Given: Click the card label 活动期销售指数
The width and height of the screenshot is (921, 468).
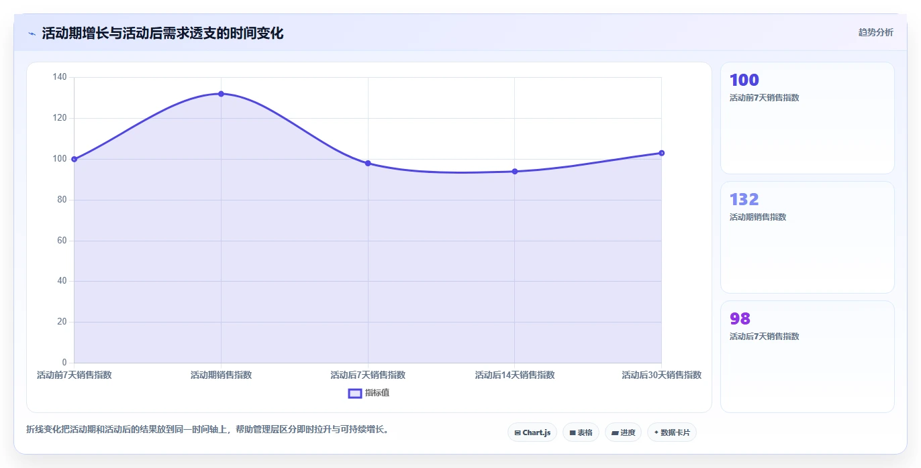Looking at the screenshot, I should tap(757, 217).
